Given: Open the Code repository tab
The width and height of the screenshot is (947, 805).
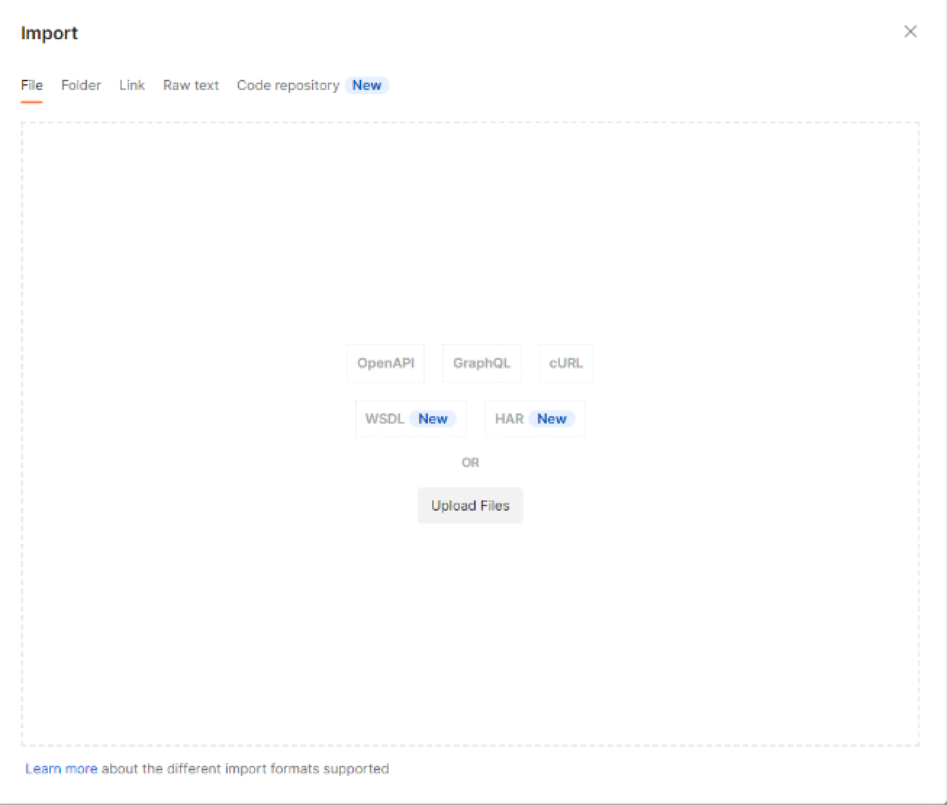Looking at the screenshot, I should click(x=288, y=86).
